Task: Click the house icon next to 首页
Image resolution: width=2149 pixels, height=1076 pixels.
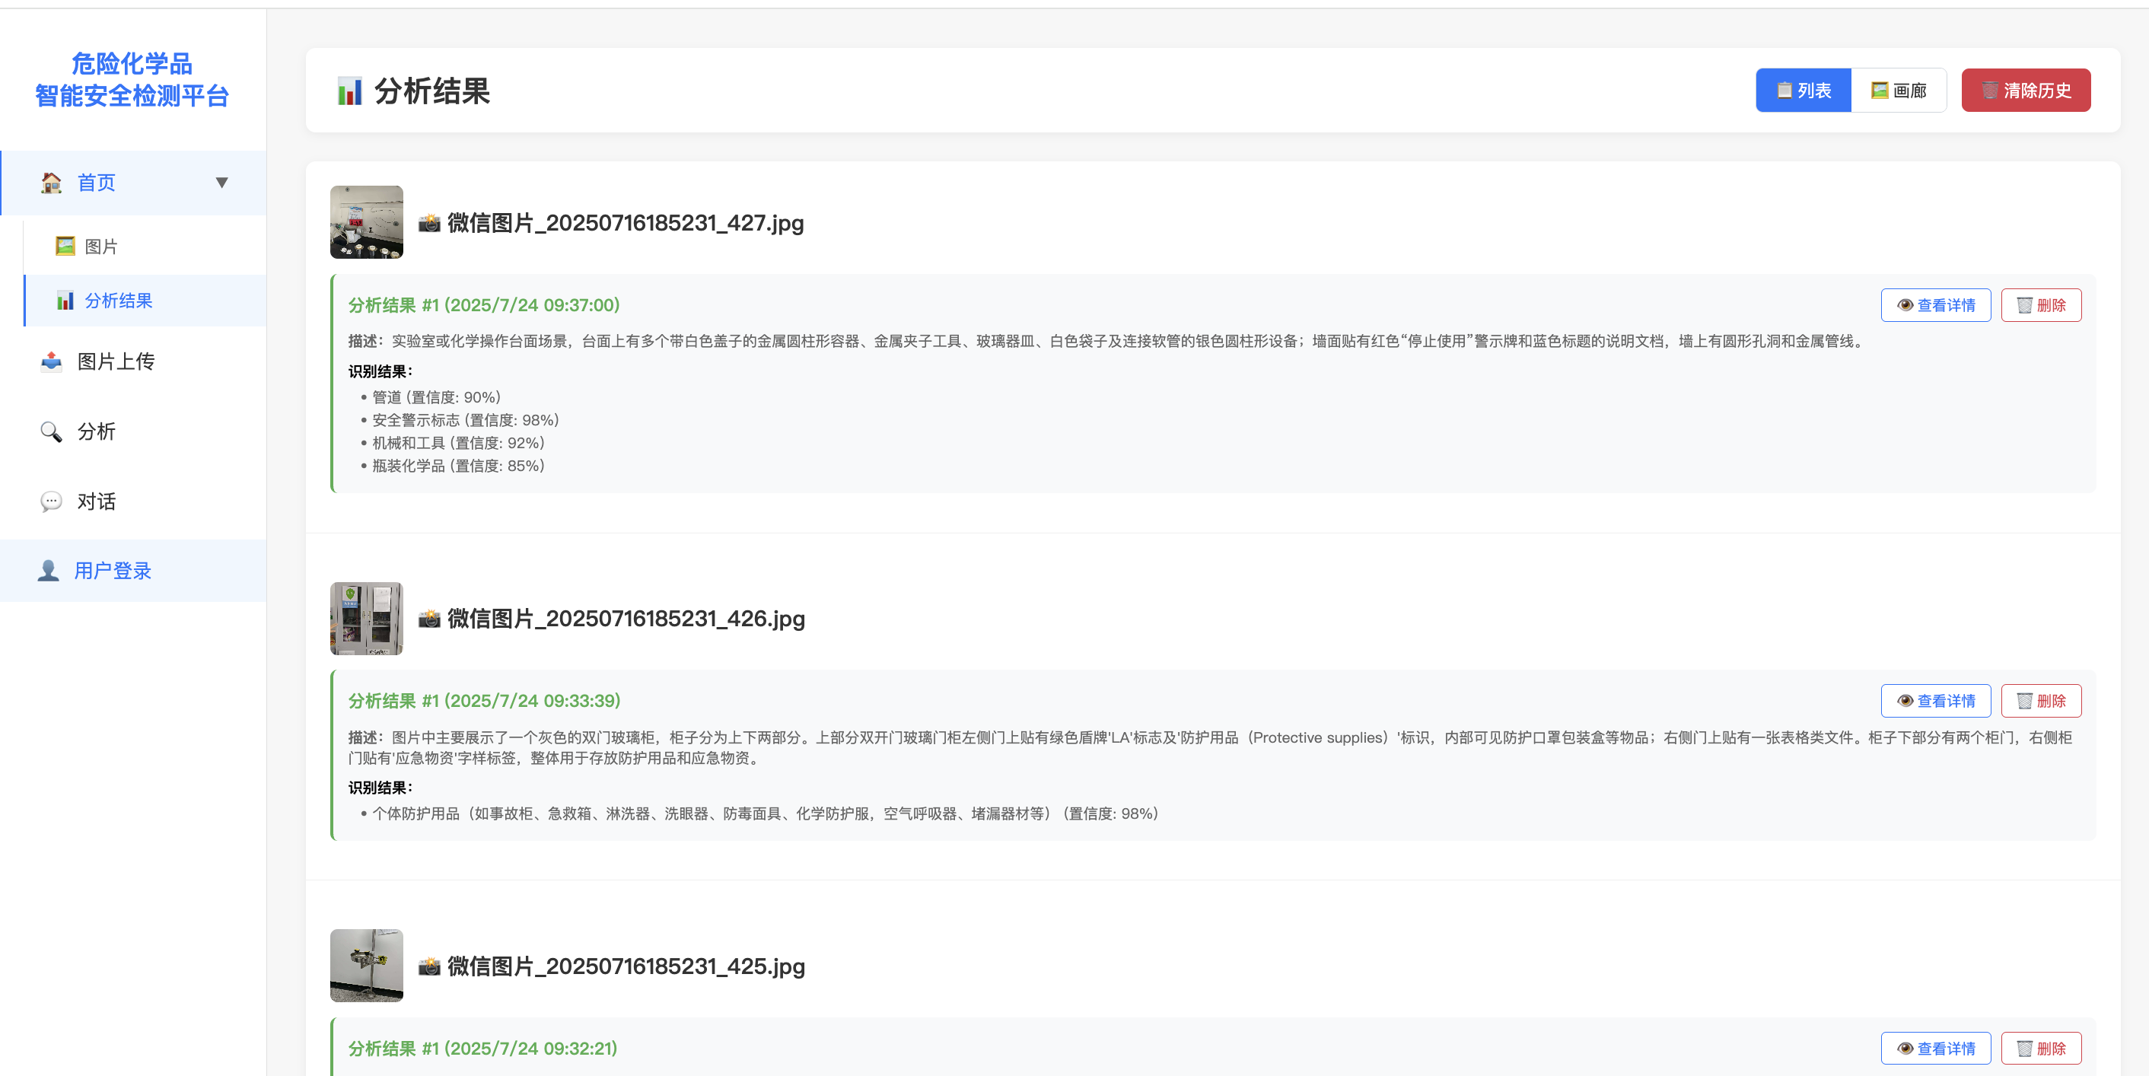Action: (x=52, y=183)
